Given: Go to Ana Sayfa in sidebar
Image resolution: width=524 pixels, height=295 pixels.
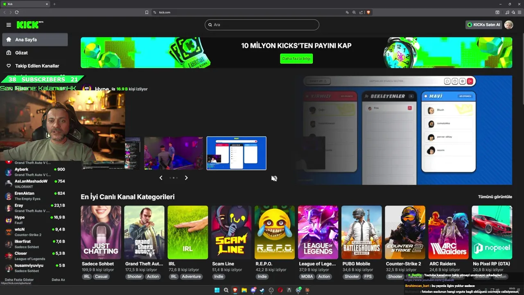Looking at the screenshot, I should pyautogui.click(x=35, y=40).
